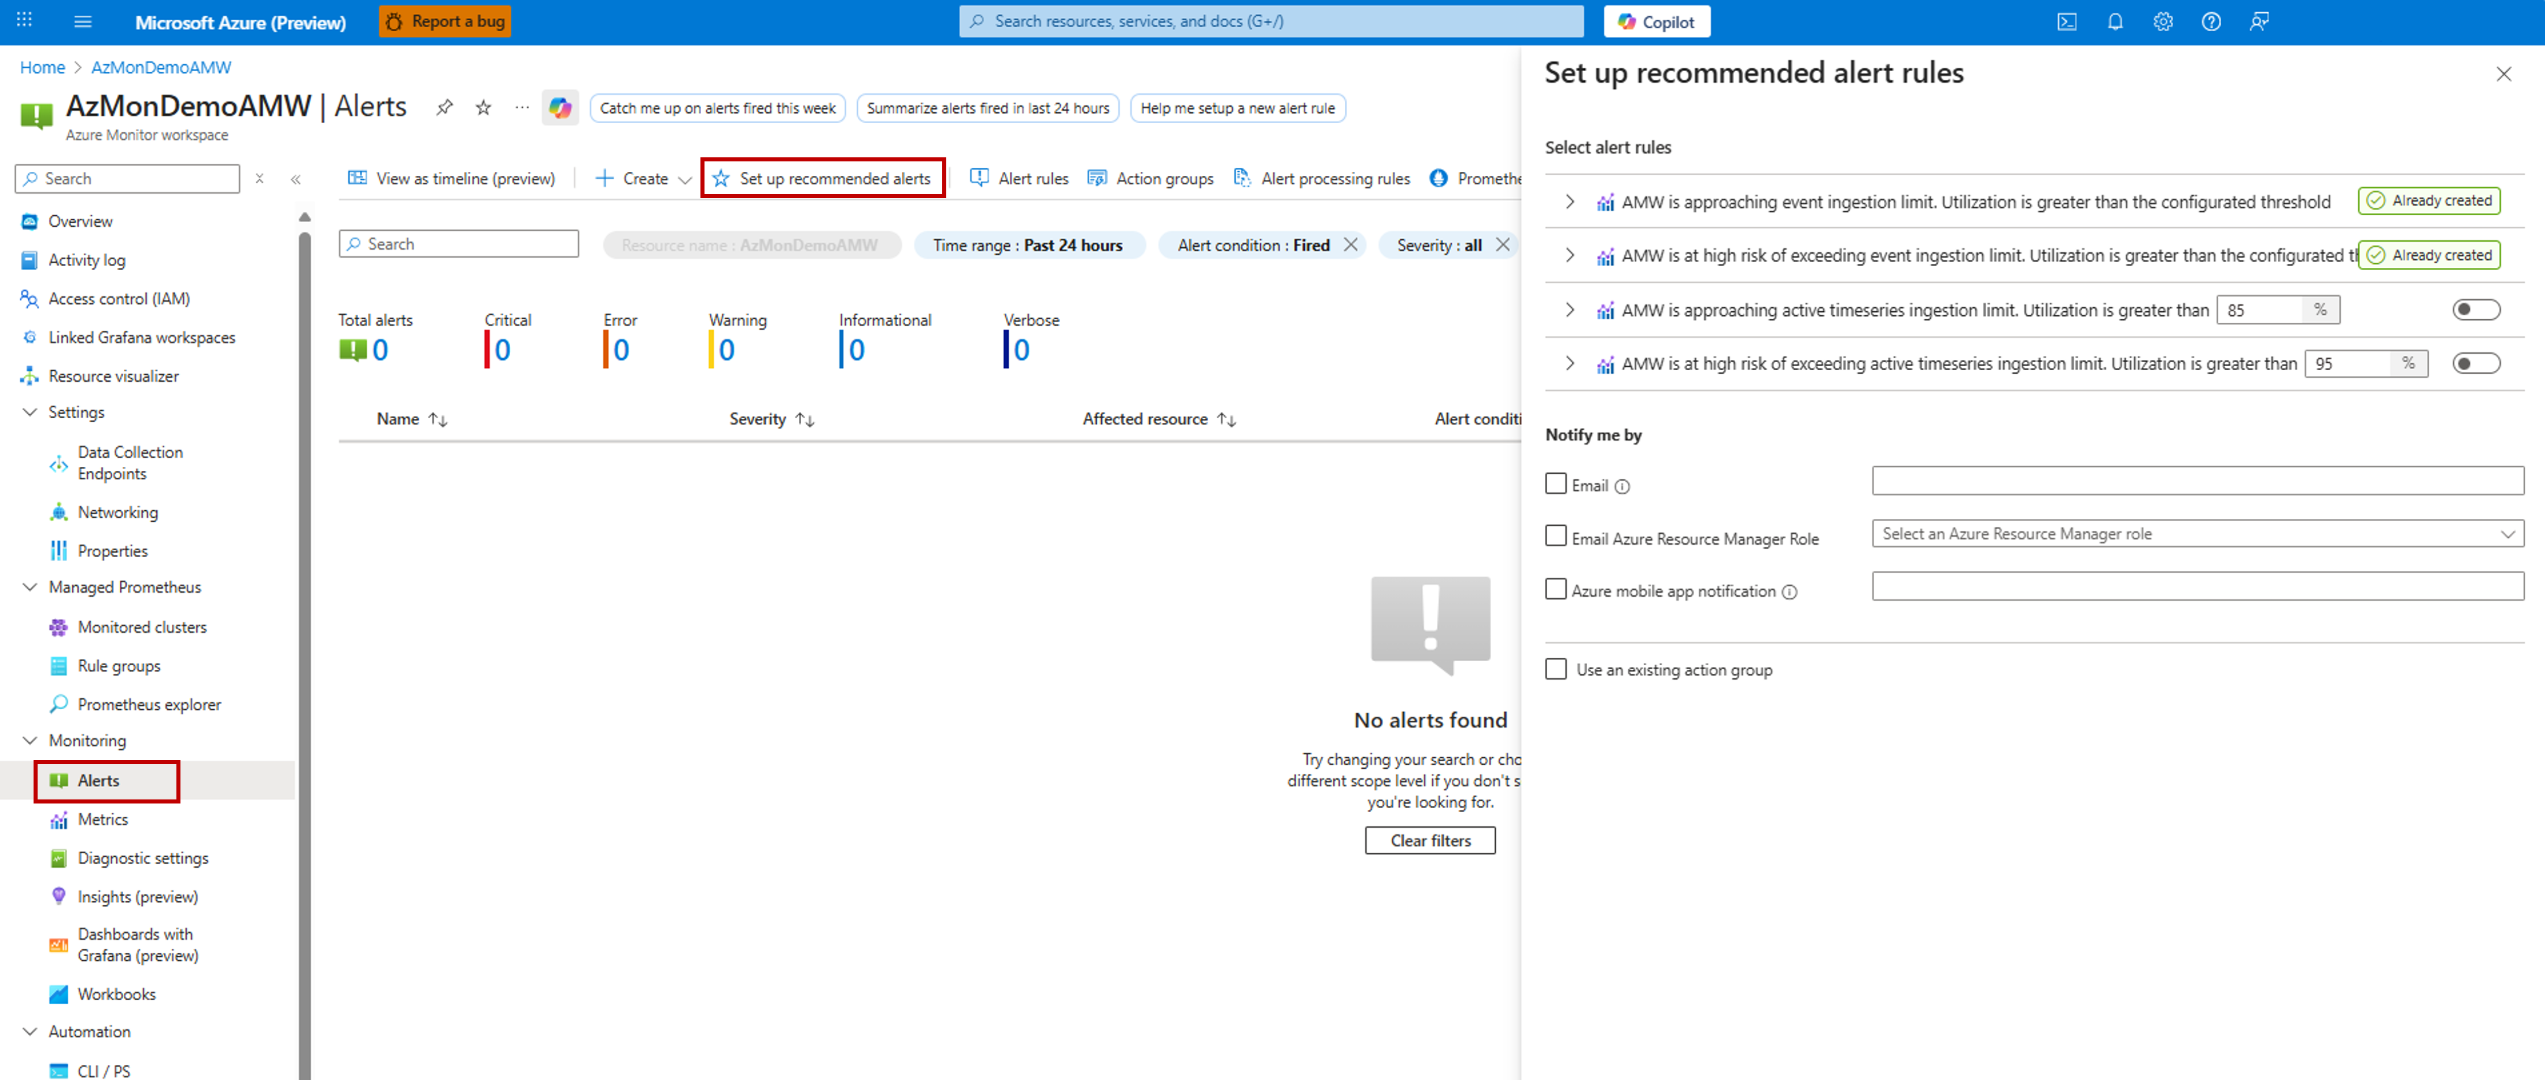Image resolution: width=2545 pixels, height=1080 pixels.
Task: Enable the 85% active timeseries alert toggle
Action: click(x=2475, y=310)
